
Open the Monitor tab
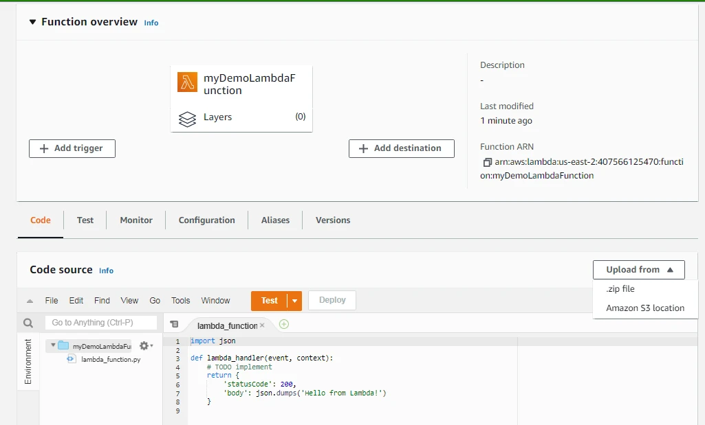click(136, 220)
